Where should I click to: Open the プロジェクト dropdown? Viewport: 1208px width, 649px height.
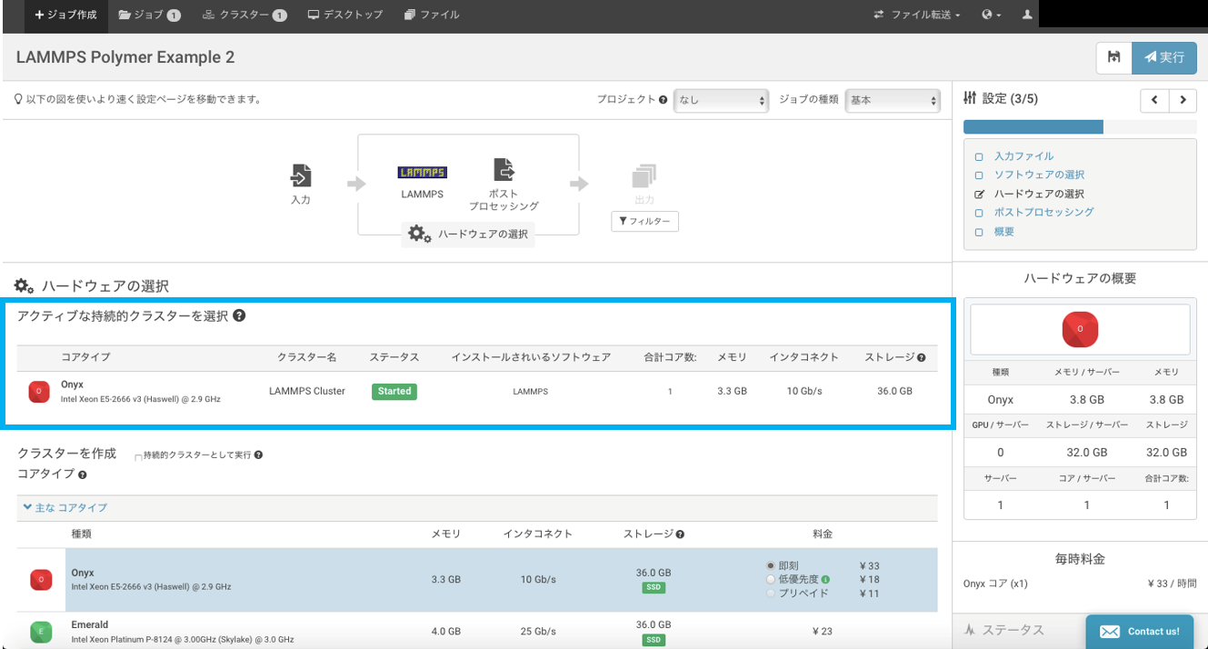point(722,100)
